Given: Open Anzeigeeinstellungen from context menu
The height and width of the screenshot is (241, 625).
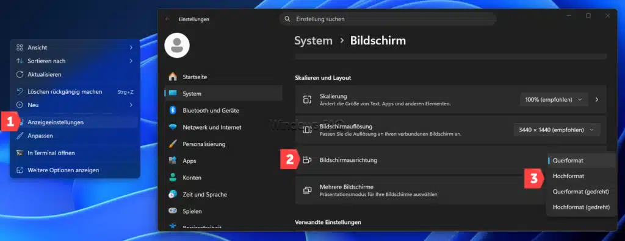Looking at the screenshot, I should pyautogui.click(x=75, y=122).
